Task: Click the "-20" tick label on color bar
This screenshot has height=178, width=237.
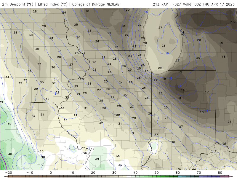Action: tap(9, 173)
